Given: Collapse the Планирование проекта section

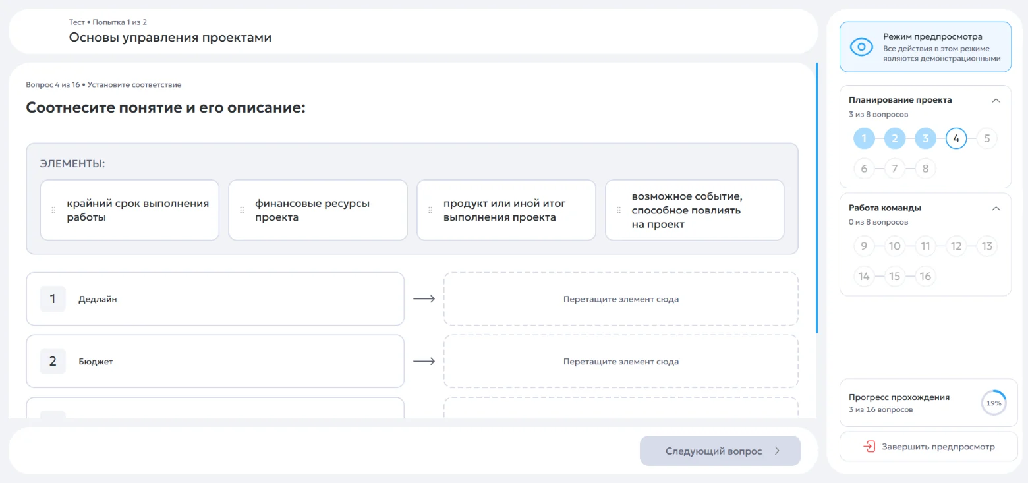Looking at the screenshot, I should click(x=996, y=101).
